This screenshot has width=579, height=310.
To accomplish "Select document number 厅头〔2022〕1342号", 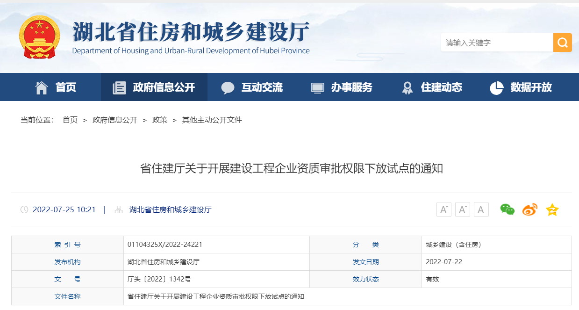I will click(x=159, y=279).
